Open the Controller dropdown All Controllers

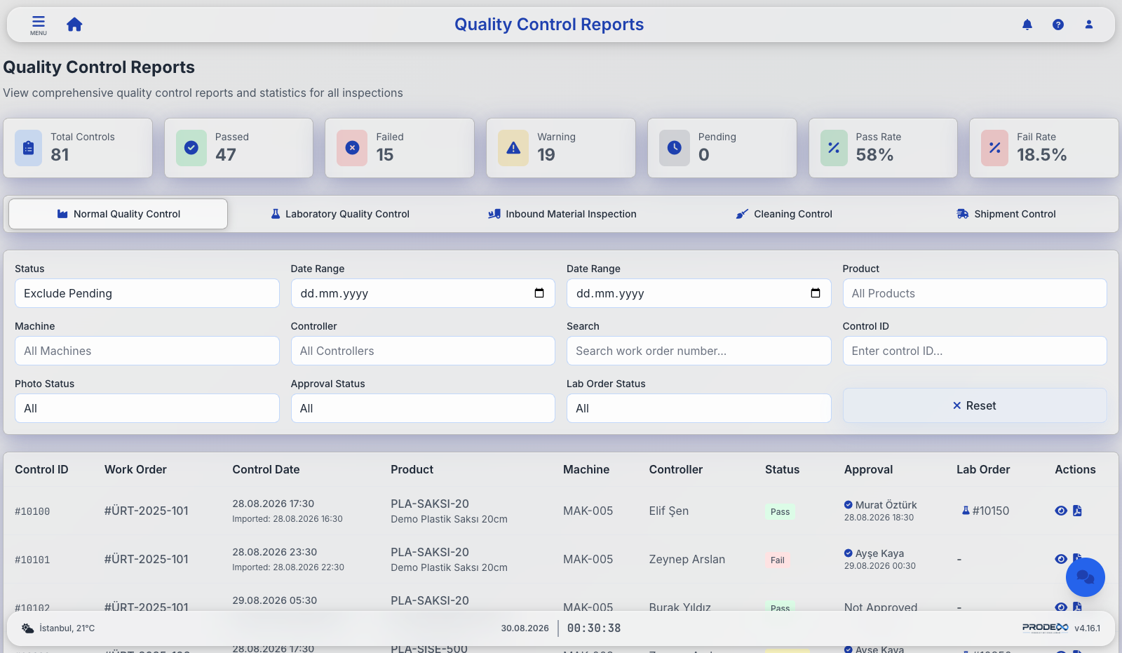[x=423, y=351]
